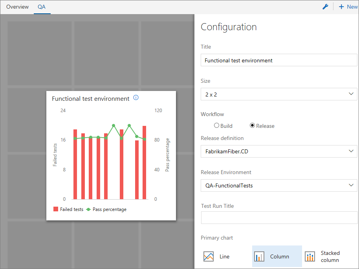The image size is (359, 269).
Task: Click the info icon beside widget title
Action: tap(136, 98)
